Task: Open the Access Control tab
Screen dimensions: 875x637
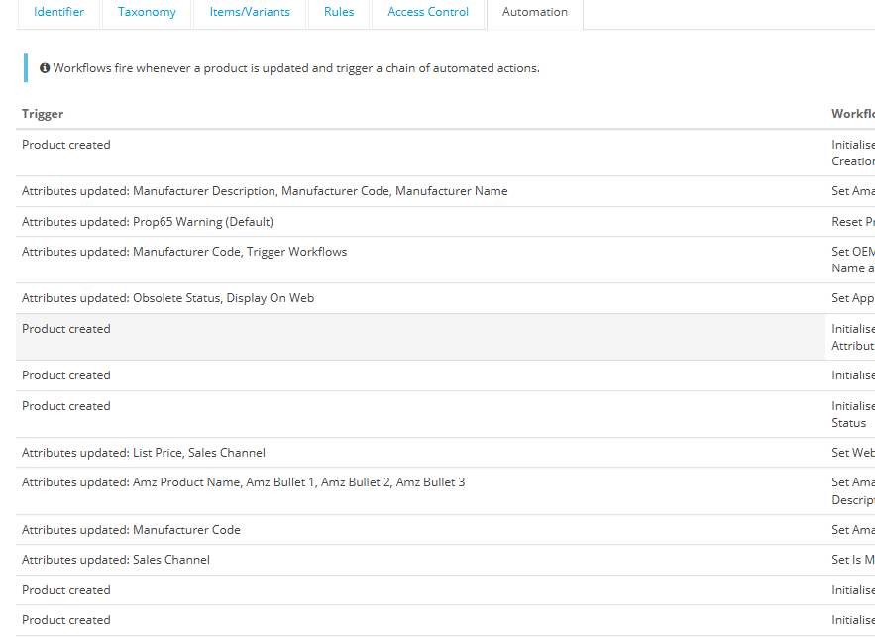Action: (x=427, y=13)
